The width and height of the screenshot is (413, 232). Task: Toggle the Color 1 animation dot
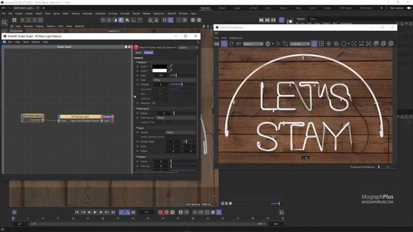click(137, 66)
